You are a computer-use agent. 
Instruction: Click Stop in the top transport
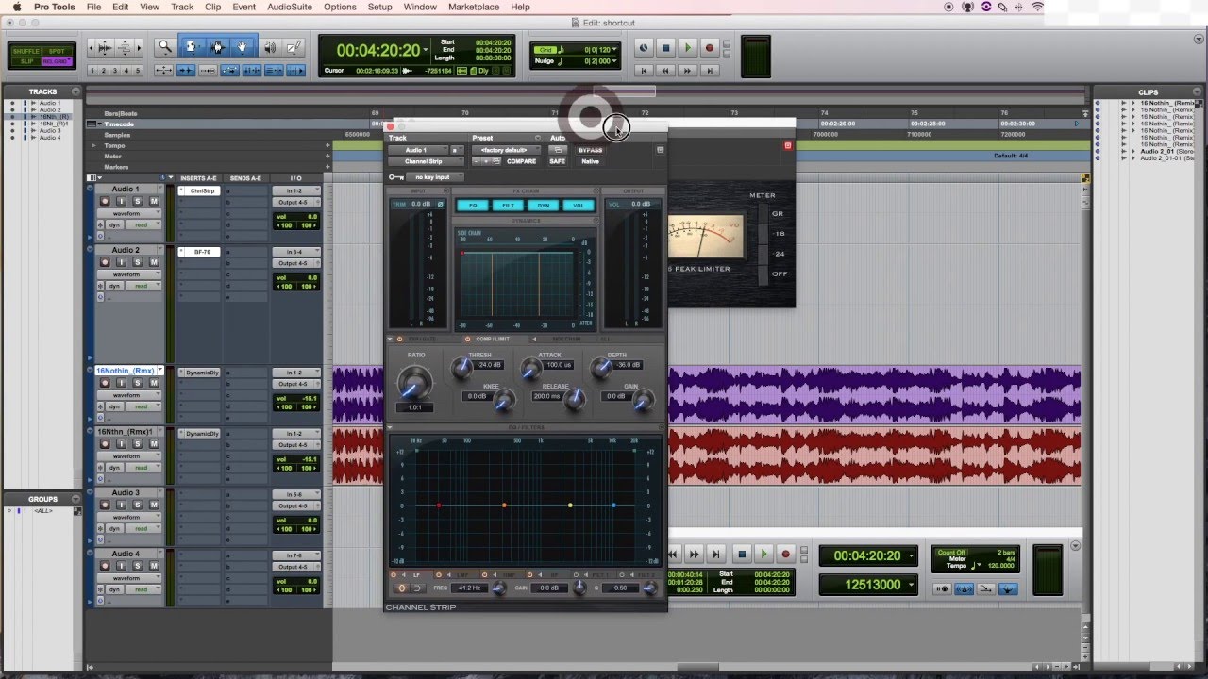[x=665, y=48]
